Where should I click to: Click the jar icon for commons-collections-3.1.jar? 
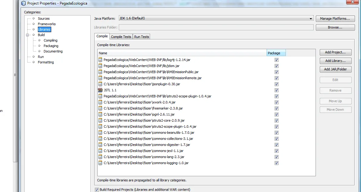(x=100, y=139)
